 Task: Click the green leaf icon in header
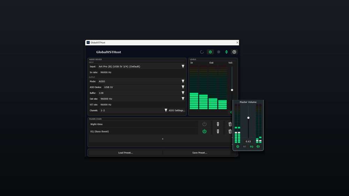pyautogui.click(x=227, y=52)
